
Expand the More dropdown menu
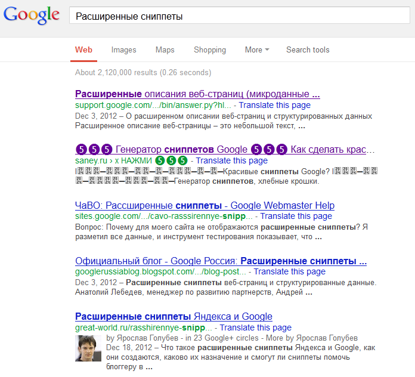point(257,50)
